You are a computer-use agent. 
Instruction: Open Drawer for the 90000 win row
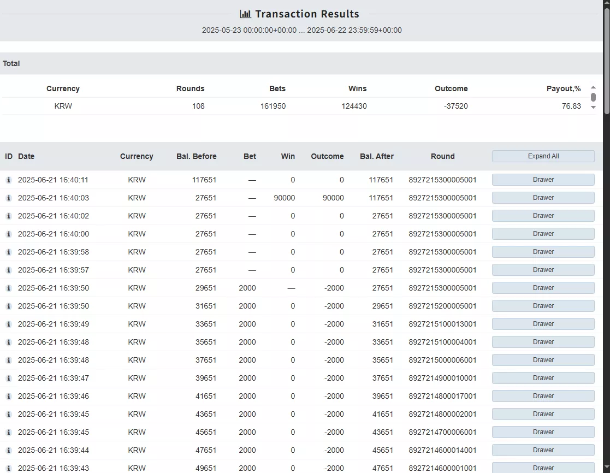coord(543,198)
